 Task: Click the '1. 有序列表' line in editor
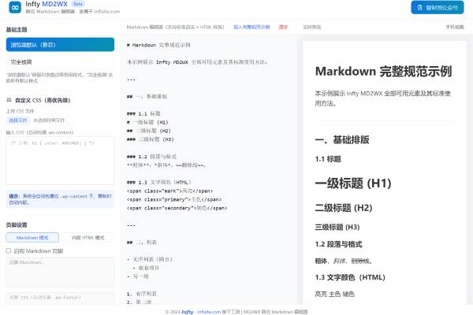point(142,294)
